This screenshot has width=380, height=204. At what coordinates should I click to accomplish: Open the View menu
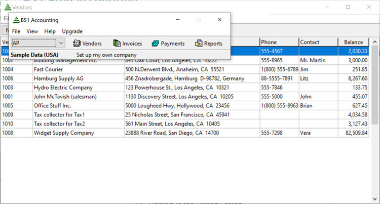pos(32,31)
